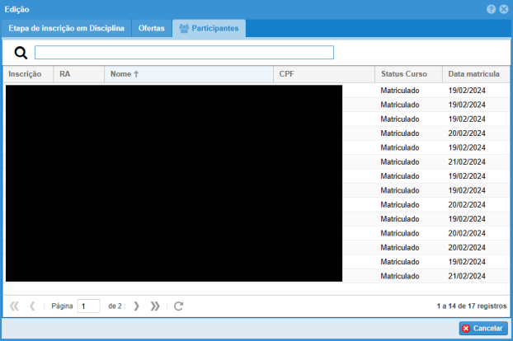Screen dimensions: 513x341
Task: Select the Participantes tab
Action: click(209, 29)
